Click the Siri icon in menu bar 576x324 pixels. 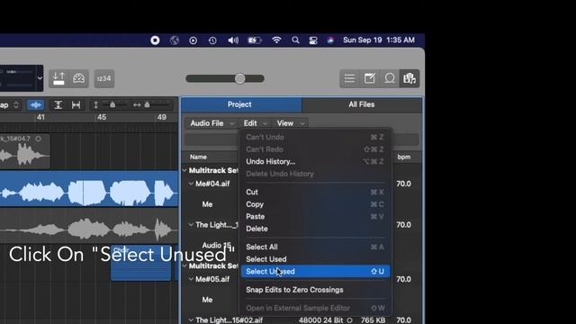330,40
